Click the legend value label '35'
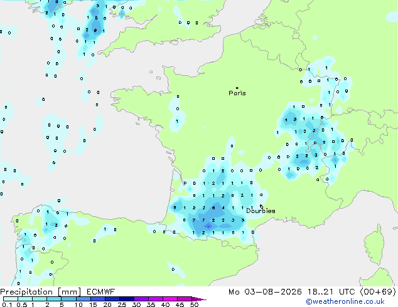 [151, 304]
